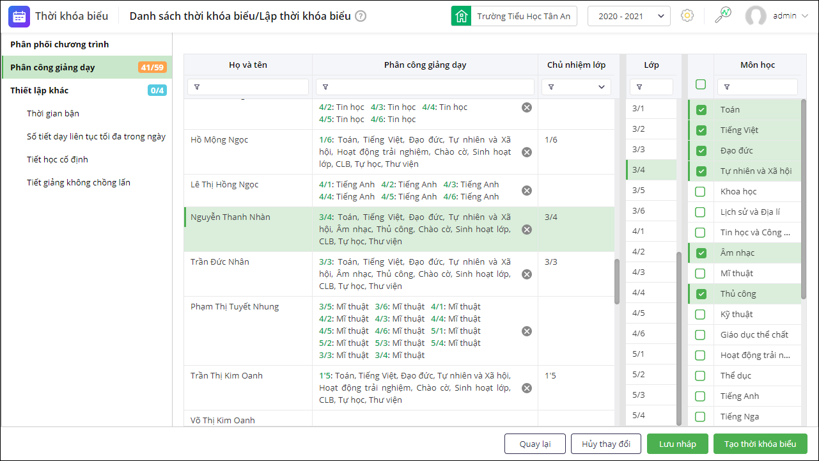Enable the Mĩ thuật subject checkbox
The image size is (819, 461).
click(x=701, y=274)
